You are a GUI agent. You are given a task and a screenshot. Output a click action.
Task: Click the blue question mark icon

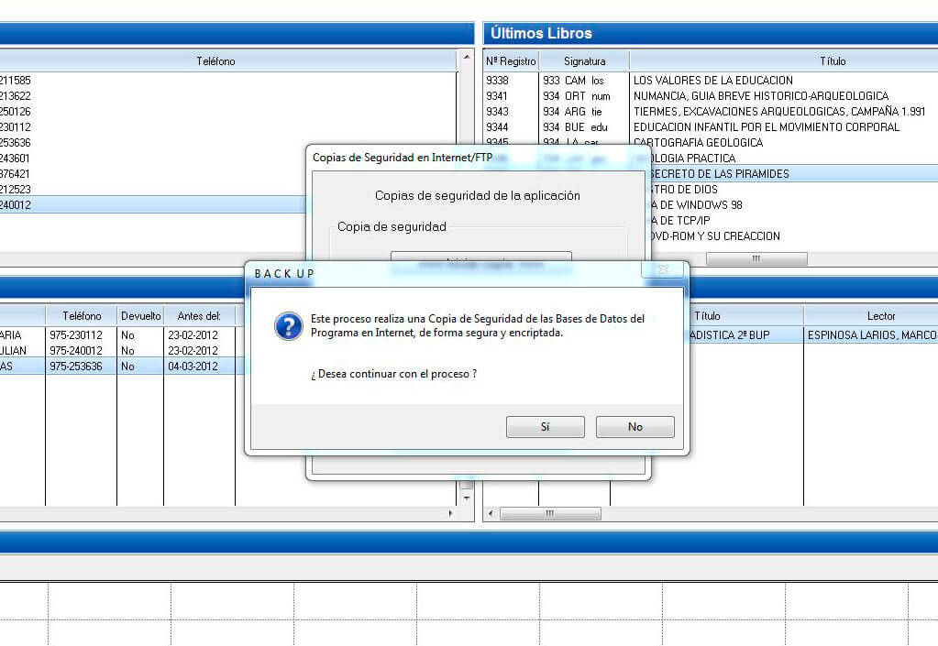289,327
